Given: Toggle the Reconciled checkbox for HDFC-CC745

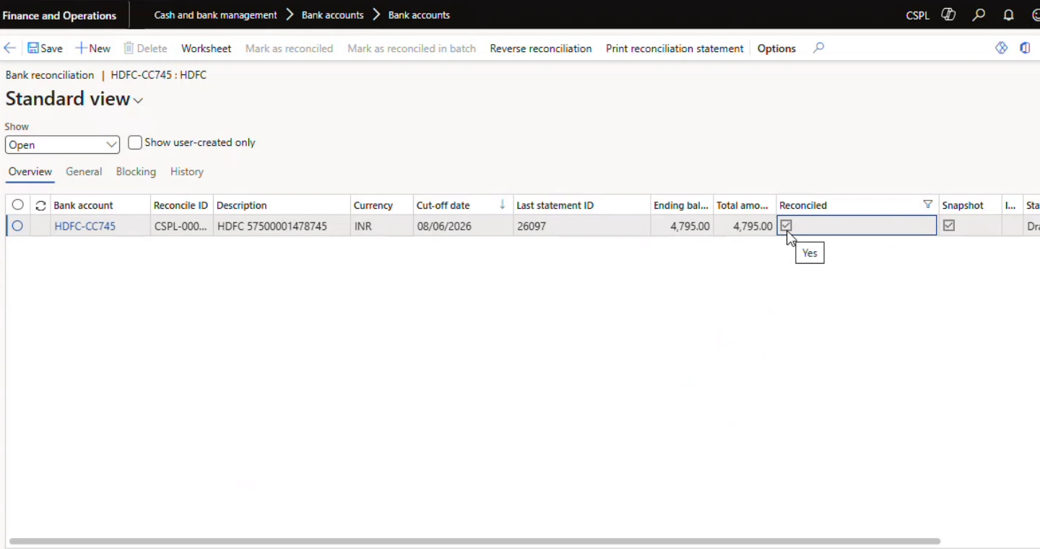Looking at the screenshot, I should (786, 225).
